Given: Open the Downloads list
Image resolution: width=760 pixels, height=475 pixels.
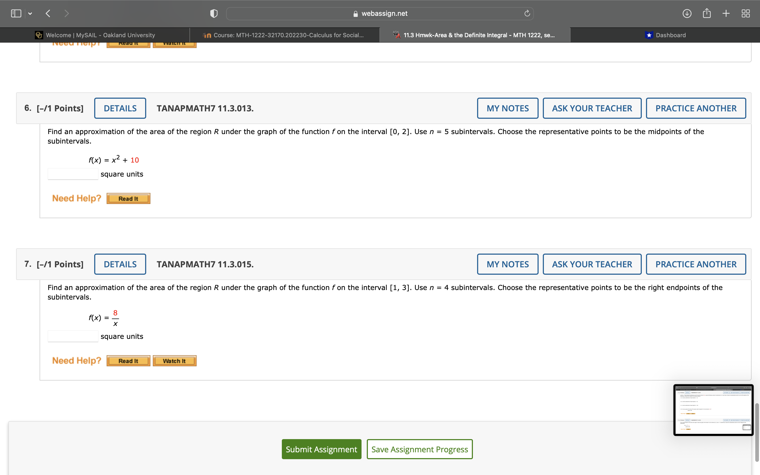Looking at the screenshot, I should [x=687, y=13].
